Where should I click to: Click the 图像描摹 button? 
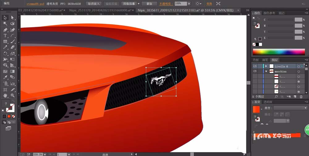(x=129, y=3)
